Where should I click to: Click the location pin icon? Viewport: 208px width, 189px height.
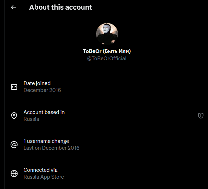coord(14,116)
